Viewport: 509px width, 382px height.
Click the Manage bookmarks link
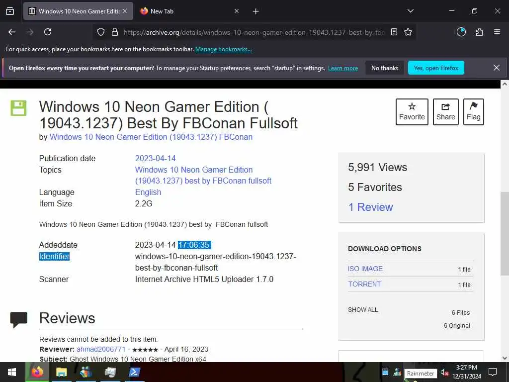click(x=223, y=49)
